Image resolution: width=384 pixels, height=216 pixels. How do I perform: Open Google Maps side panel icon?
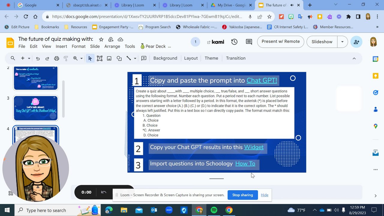coord(375,126)
